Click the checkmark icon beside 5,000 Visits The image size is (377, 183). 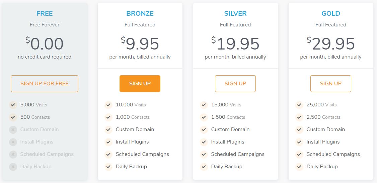[13, 105]
